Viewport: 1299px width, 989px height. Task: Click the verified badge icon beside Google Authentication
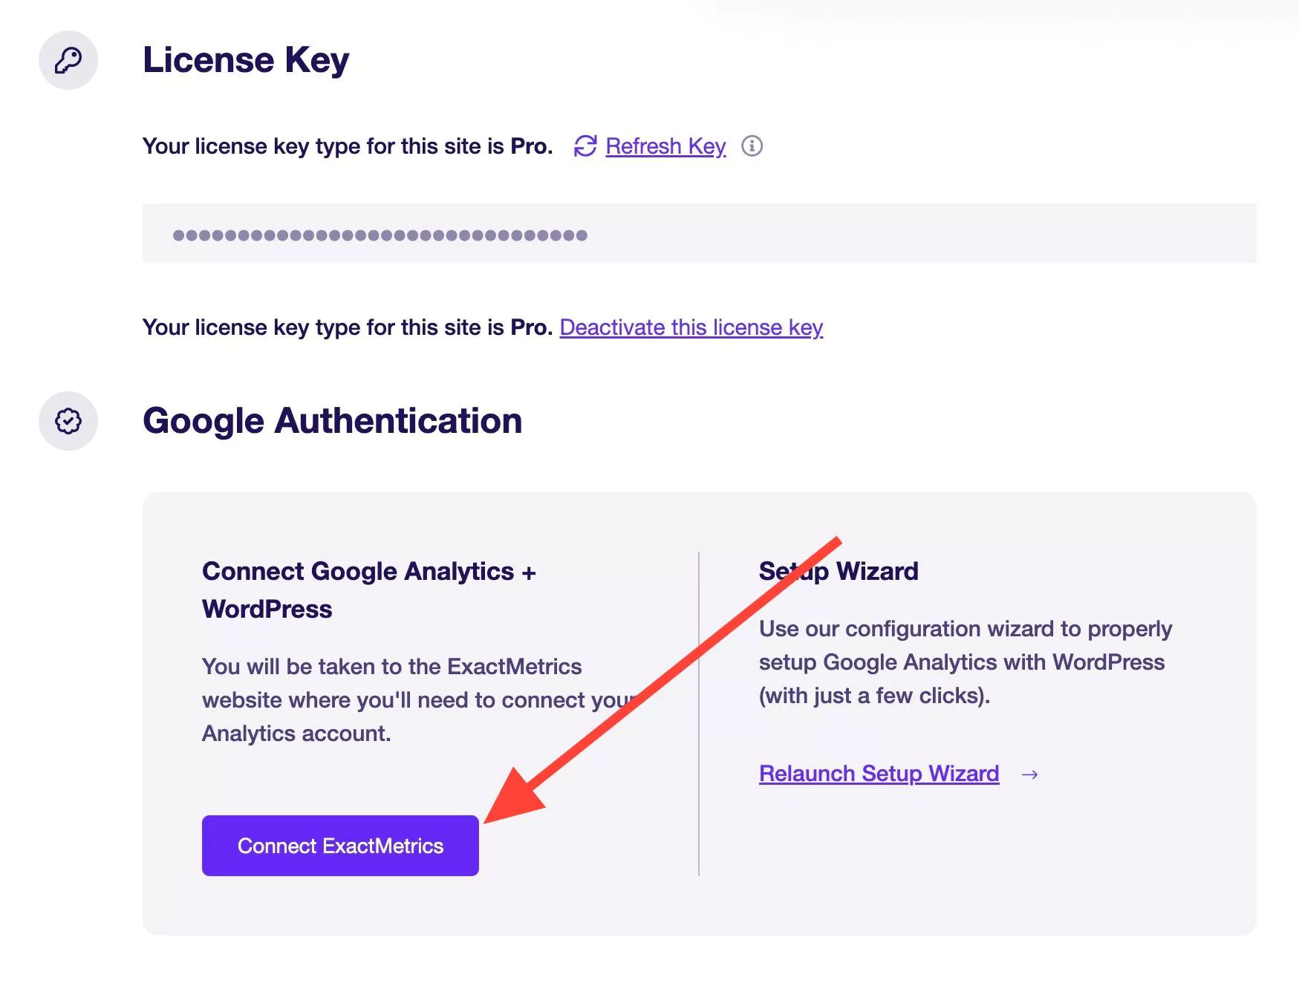point(68,421)
